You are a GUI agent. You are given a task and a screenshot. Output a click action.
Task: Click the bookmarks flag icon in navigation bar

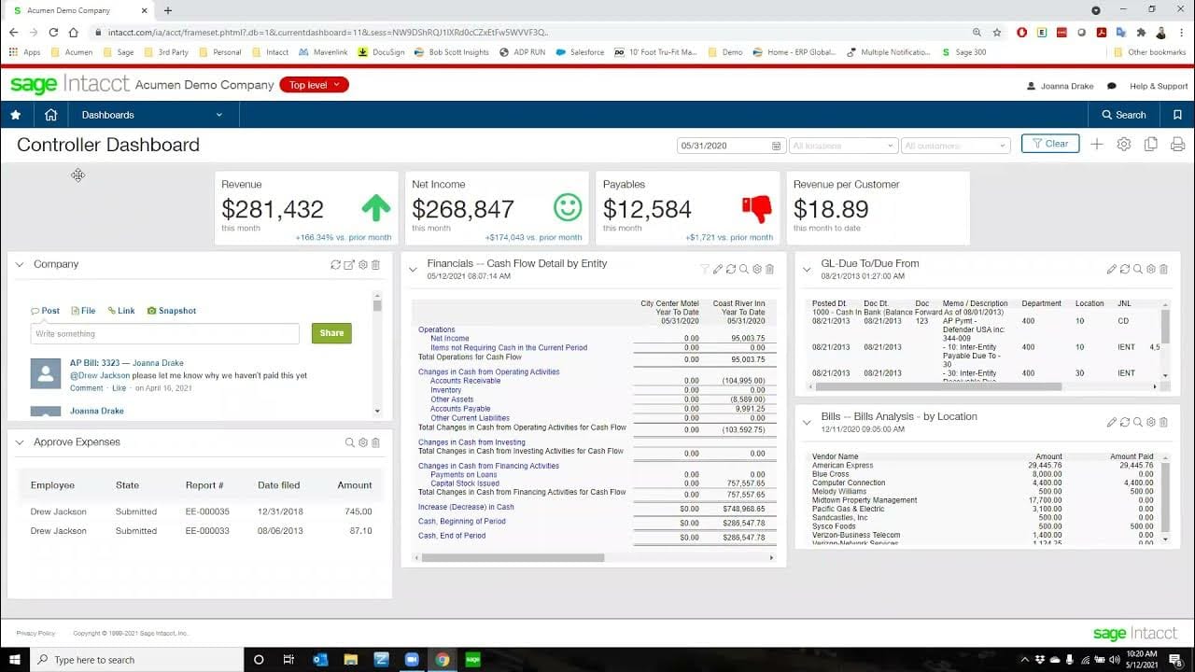tap(1177, 115)
